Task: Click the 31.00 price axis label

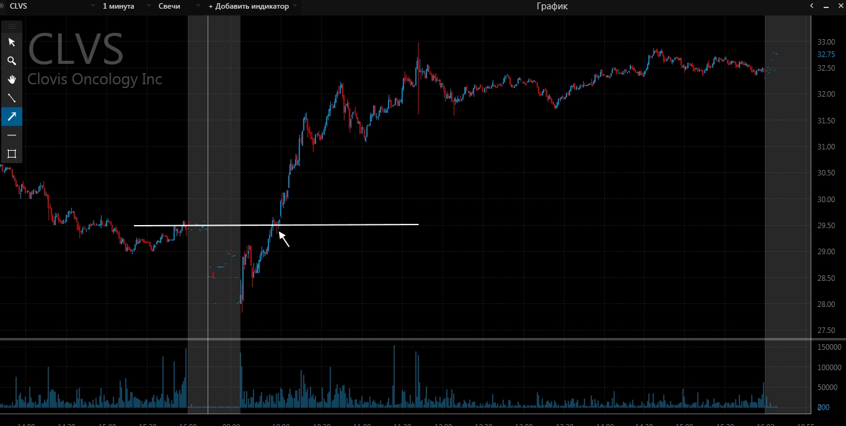Action: (x=826, y=147)
